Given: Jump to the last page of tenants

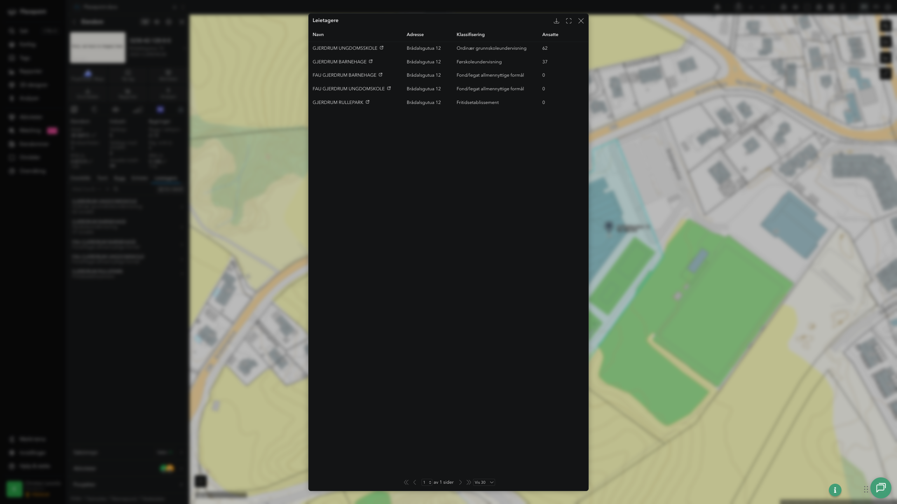Looking at the screenshot, I should coord(468,482).
